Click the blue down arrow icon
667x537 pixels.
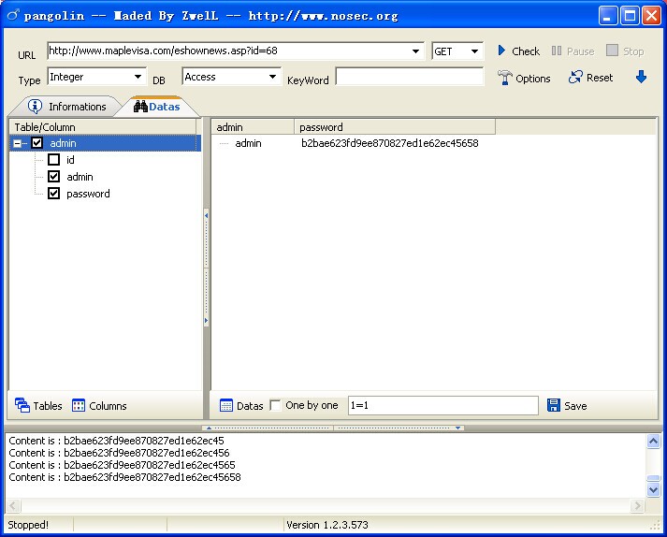[641, 77]
